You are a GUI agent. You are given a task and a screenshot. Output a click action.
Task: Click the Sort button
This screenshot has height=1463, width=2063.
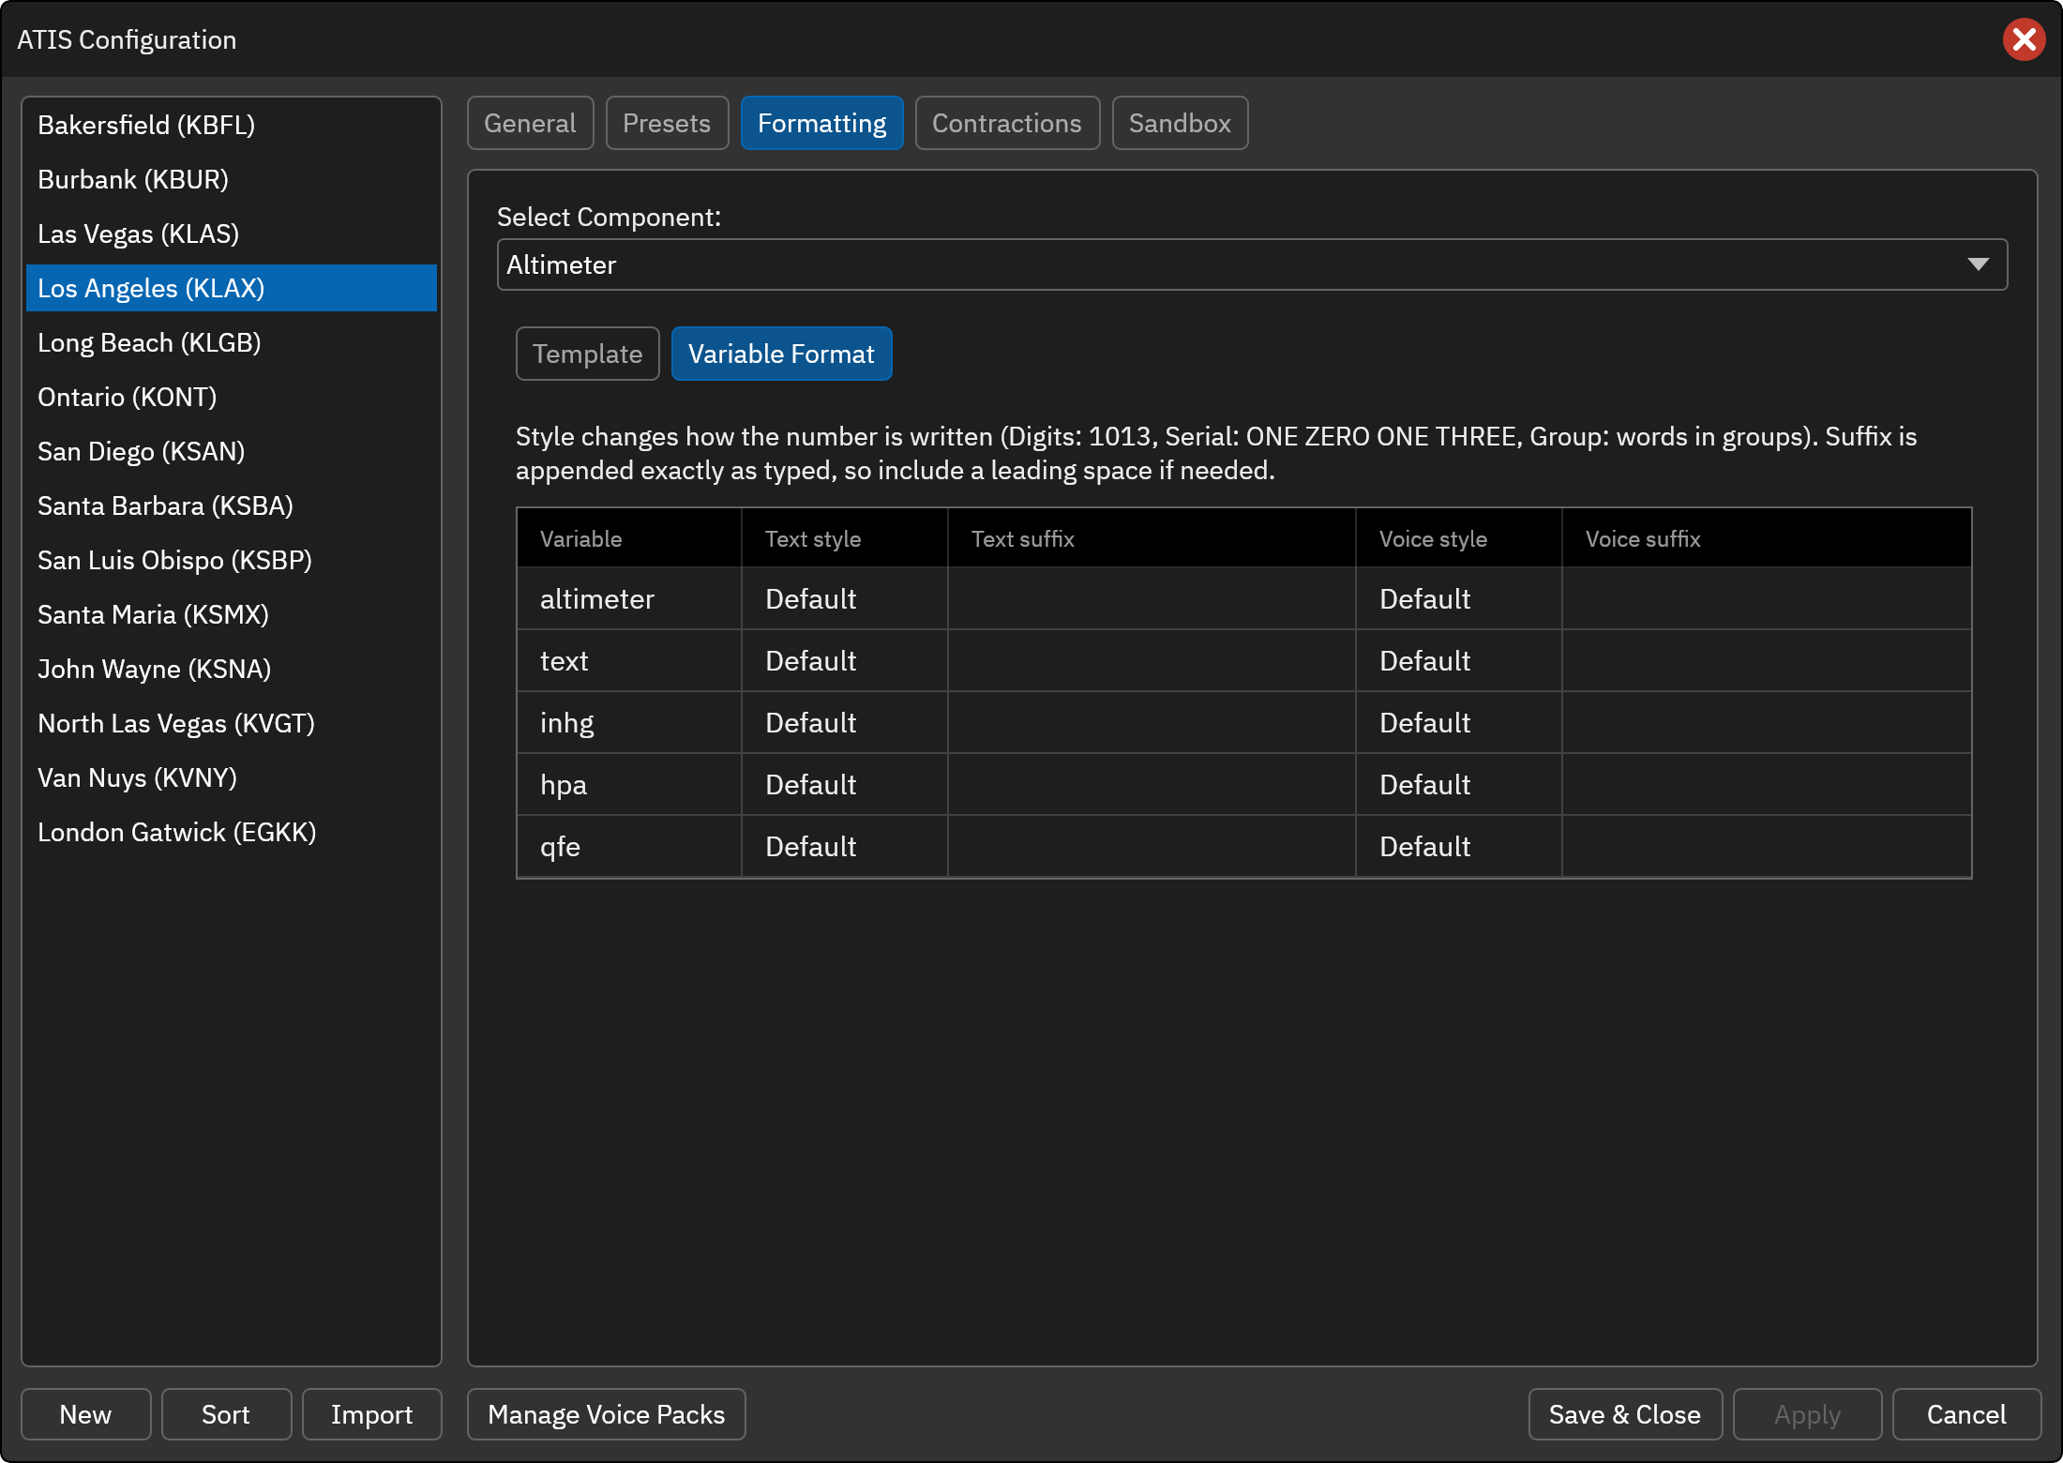[226, 1414]
